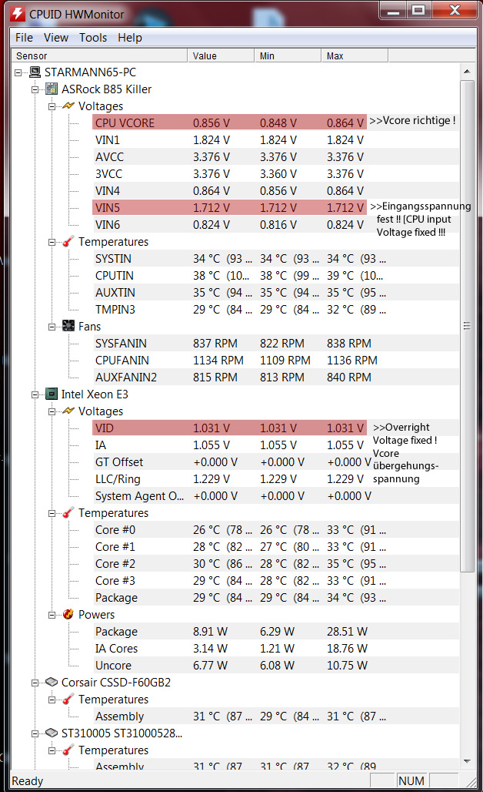This screenshot has height=792, width=483.
Task: Click the NUM status bar indicator
Action: (411, 781)
